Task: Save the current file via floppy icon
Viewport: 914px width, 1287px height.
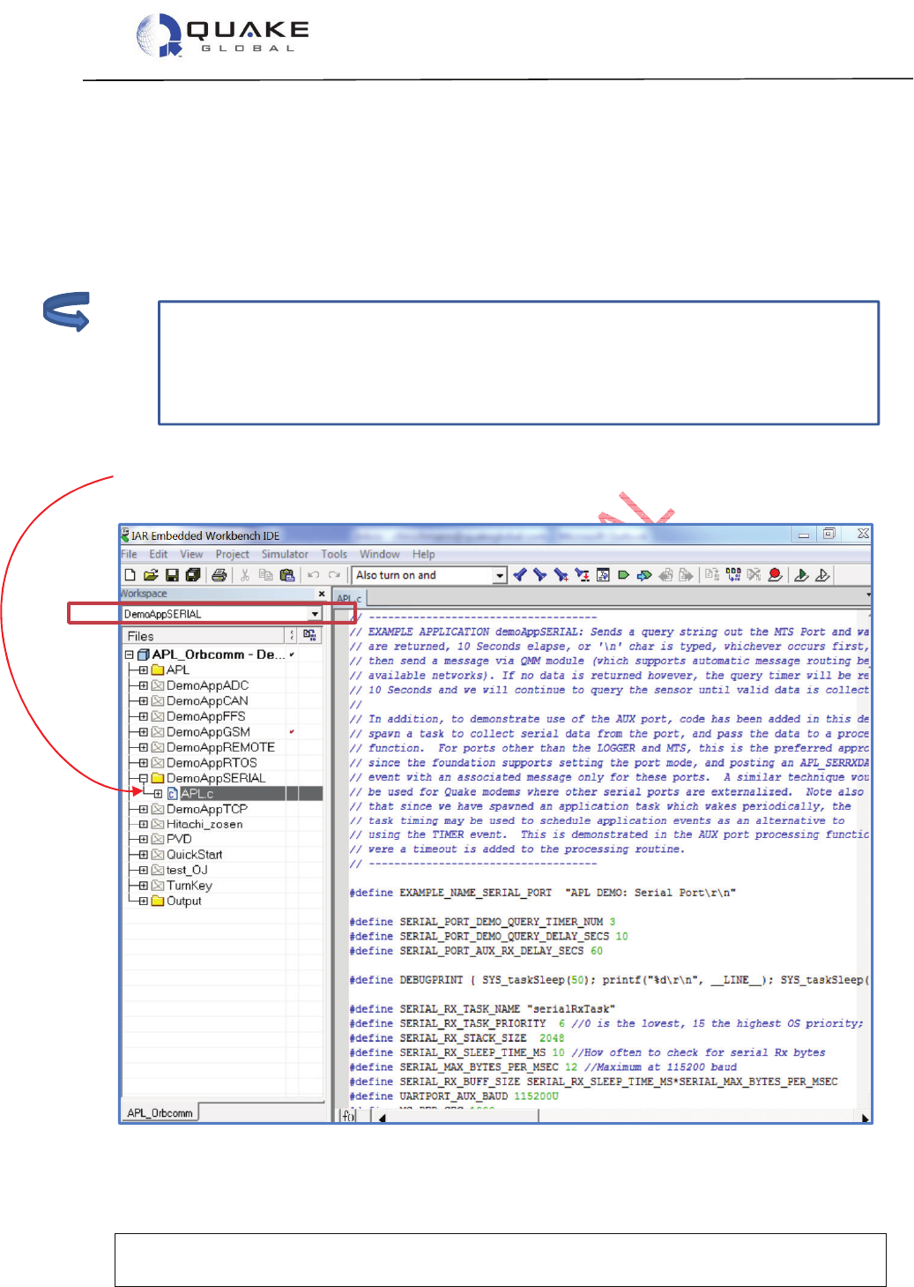Action: 172,575
